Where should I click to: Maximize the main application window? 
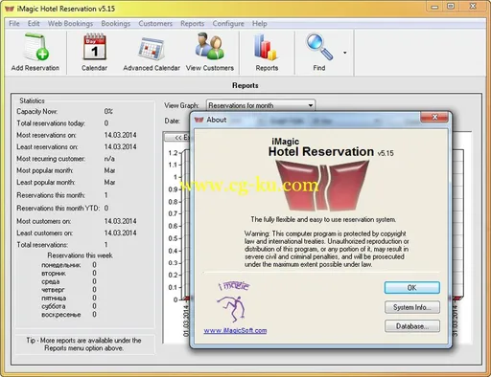[x=451, y=7]
